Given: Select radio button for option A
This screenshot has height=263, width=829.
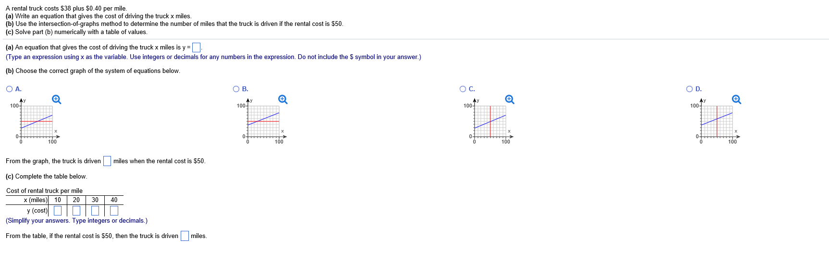Looking at the screenshot, I should (x=10, y=89).
